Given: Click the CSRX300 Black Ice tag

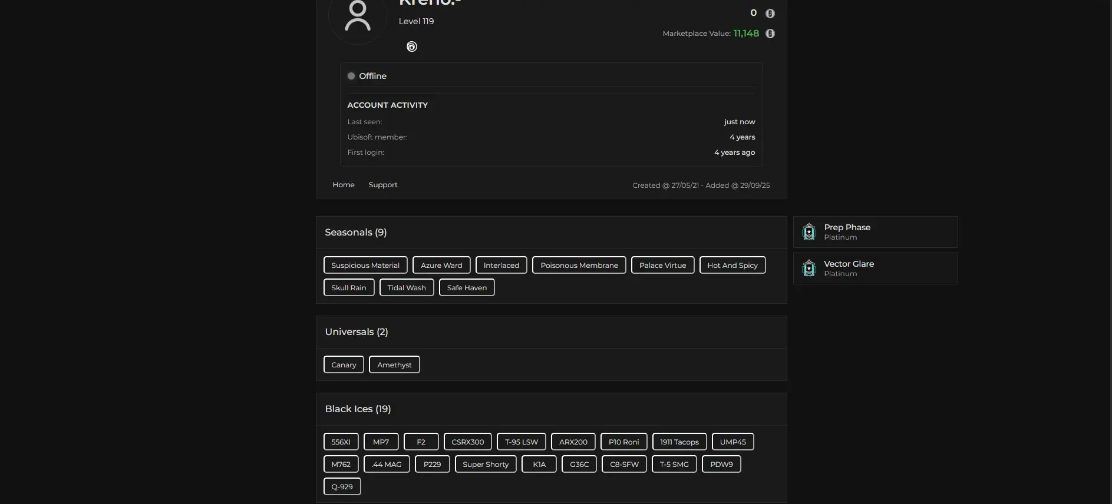Looking at the screenshot, I should coord(467,442).
